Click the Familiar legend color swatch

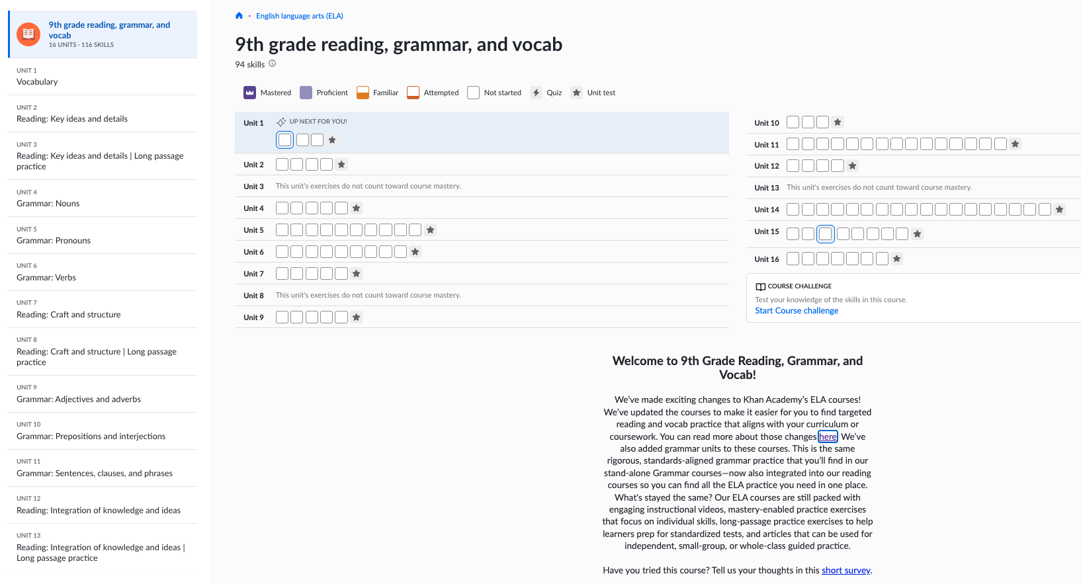point(363,93)
